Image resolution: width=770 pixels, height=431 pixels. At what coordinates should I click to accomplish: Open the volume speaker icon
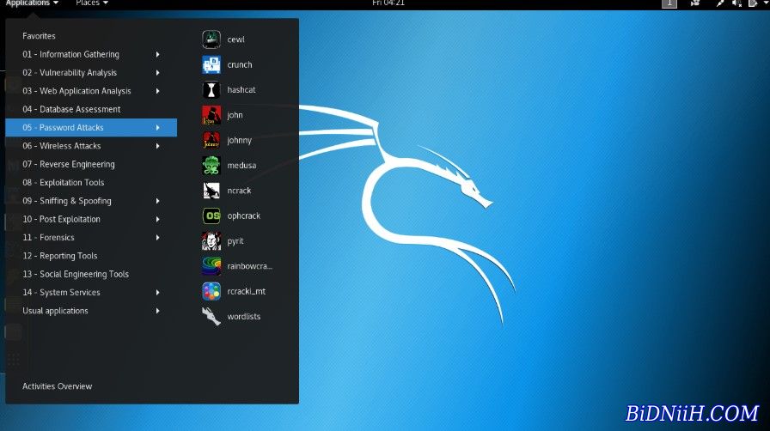[736, 3]
